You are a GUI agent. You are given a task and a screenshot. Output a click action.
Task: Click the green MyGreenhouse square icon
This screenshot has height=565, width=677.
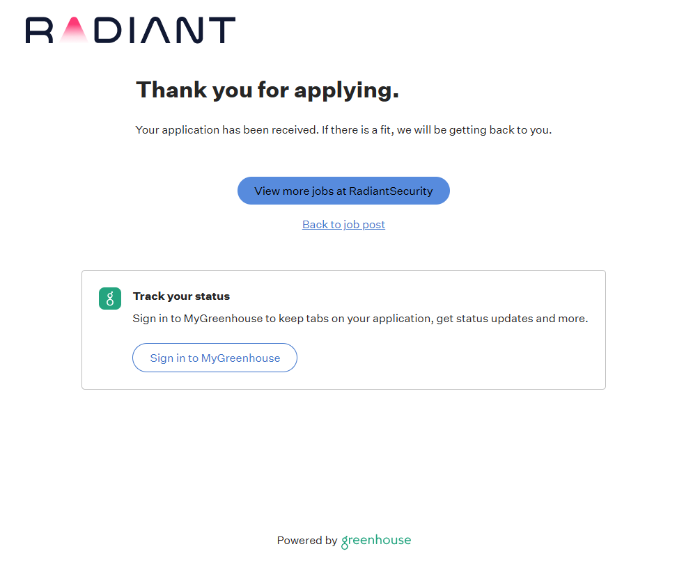coord(110,299)
